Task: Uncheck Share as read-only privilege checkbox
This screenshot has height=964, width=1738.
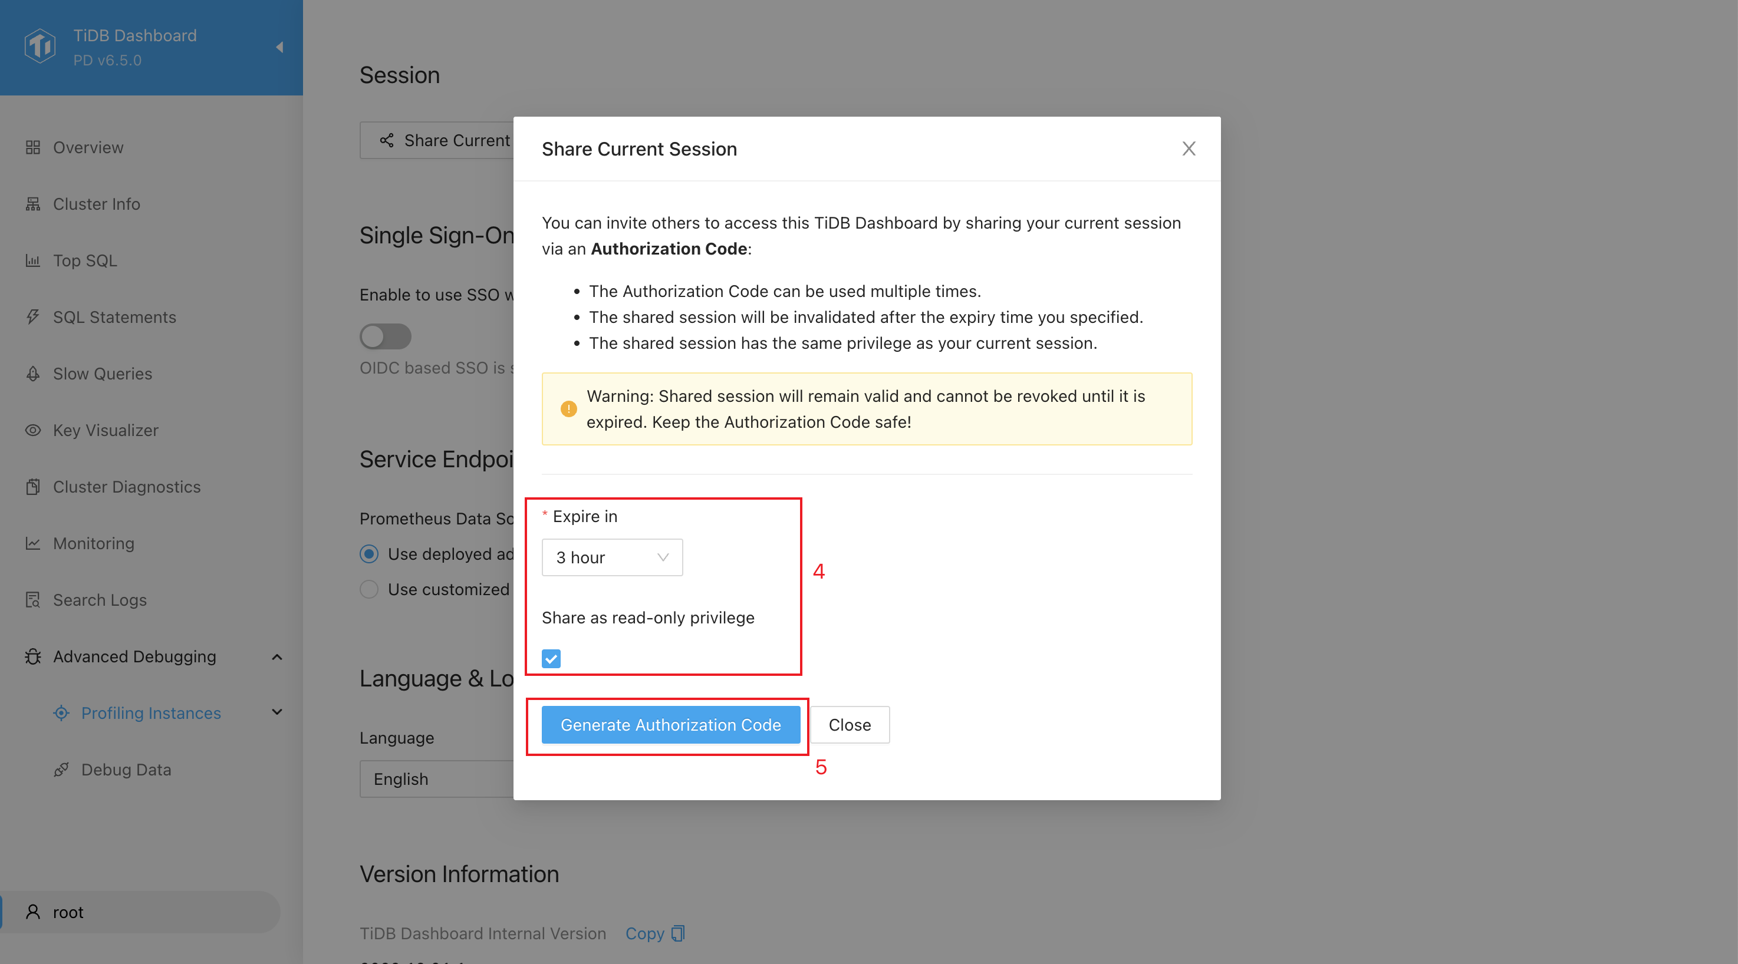Action: 551,659
